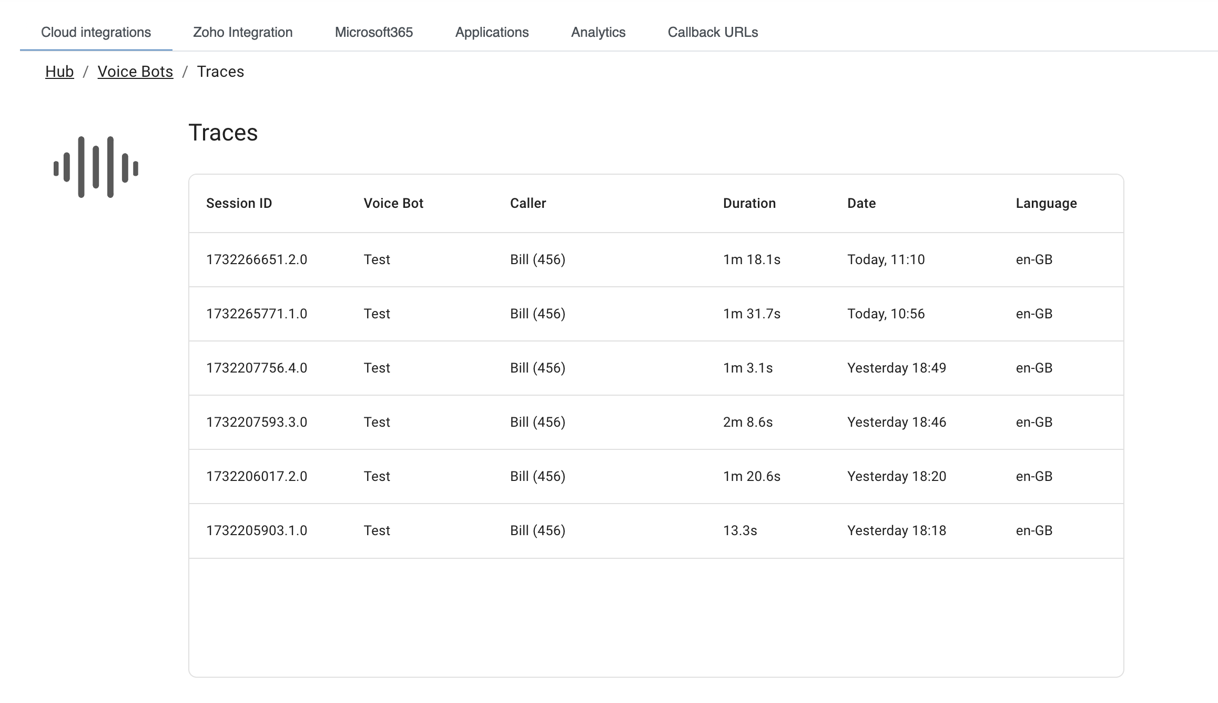Open the Cloud integrations tab

click(x=96, y=32)
